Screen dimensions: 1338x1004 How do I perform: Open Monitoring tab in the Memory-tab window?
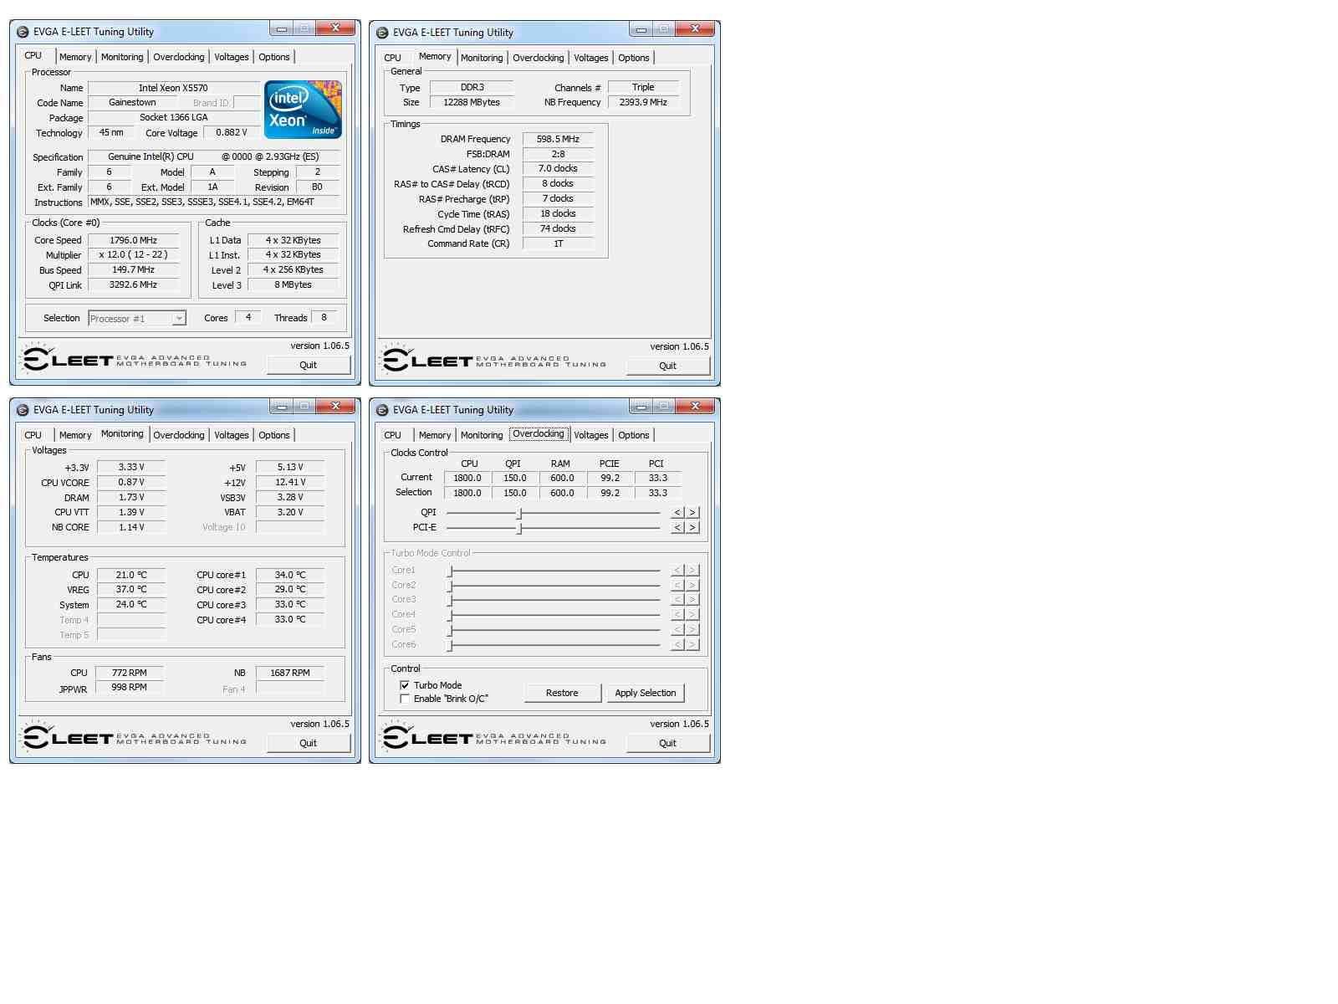click(482, 59)
